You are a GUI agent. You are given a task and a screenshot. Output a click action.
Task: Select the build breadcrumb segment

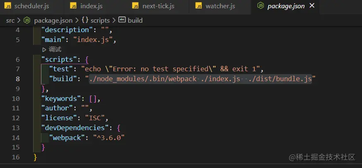point(135,21)
